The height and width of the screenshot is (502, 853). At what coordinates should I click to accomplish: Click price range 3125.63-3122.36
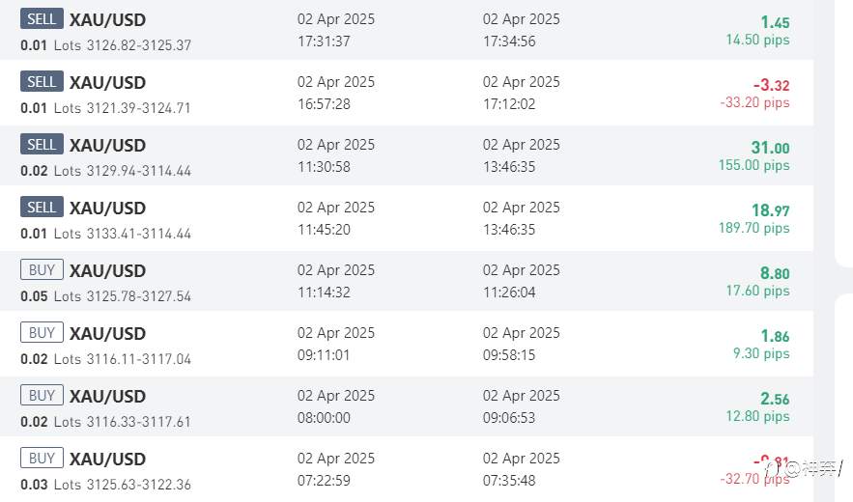(x=139, y=484)
